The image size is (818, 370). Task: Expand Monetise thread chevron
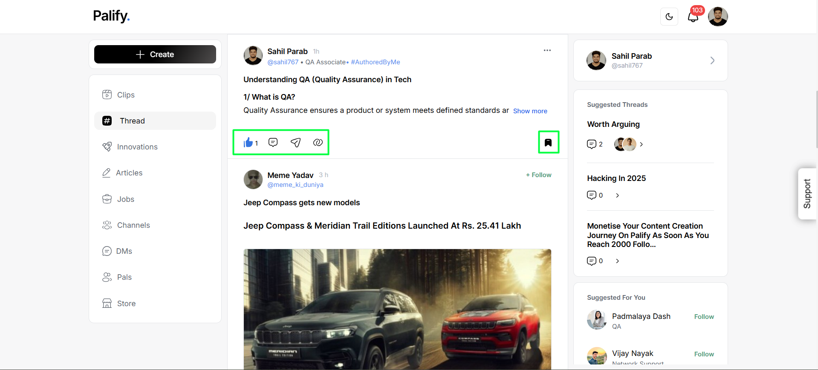617,261
